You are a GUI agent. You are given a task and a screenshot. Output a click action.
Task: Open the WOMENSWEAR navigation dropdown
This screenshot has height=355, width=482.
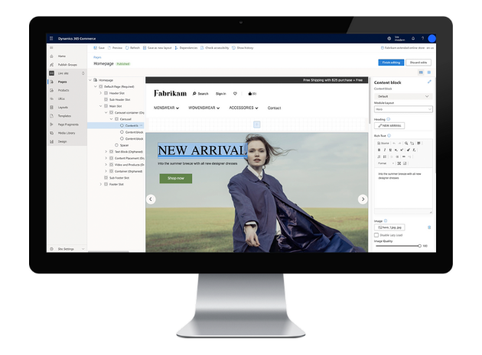[x=204, y=108]
